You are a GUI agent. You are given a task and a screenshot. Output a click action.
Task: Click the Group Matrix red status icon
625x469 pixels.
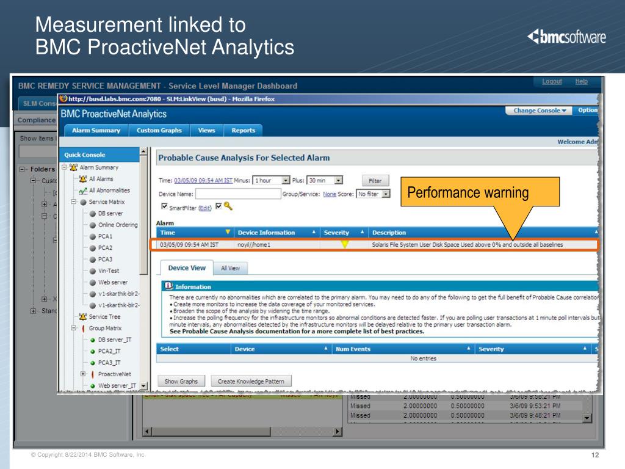[x=83, y=328]
